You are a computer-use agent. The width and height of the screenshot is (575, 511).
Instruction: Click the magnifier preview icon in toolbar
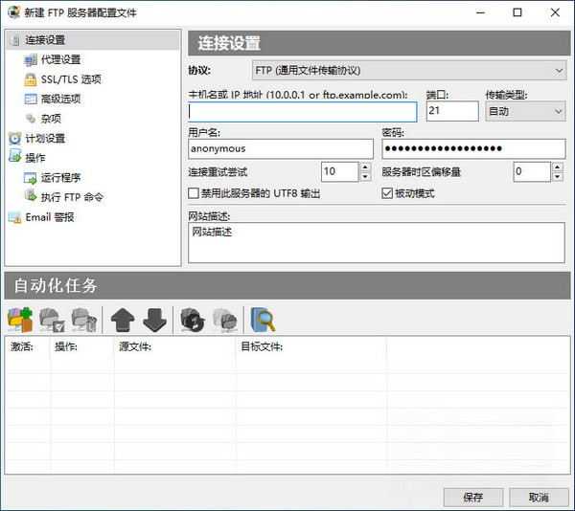click(x=263, y=320)
